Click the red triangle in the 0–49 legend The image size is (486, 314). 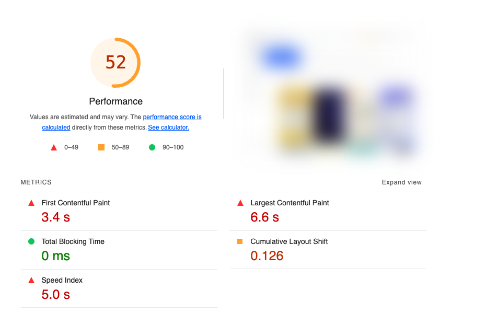click(53, 147)
